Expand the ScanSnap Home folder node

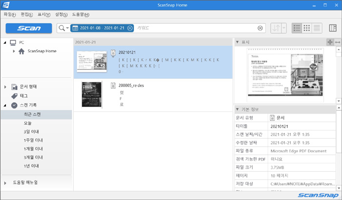(14, 51)
